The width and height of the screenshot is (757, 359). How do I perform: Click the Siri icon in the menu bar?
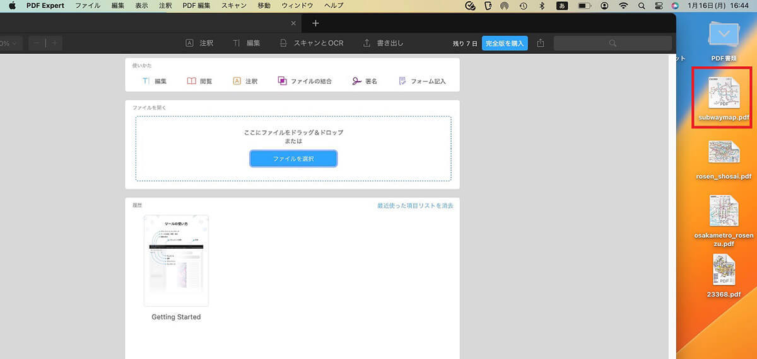(676, 6)
